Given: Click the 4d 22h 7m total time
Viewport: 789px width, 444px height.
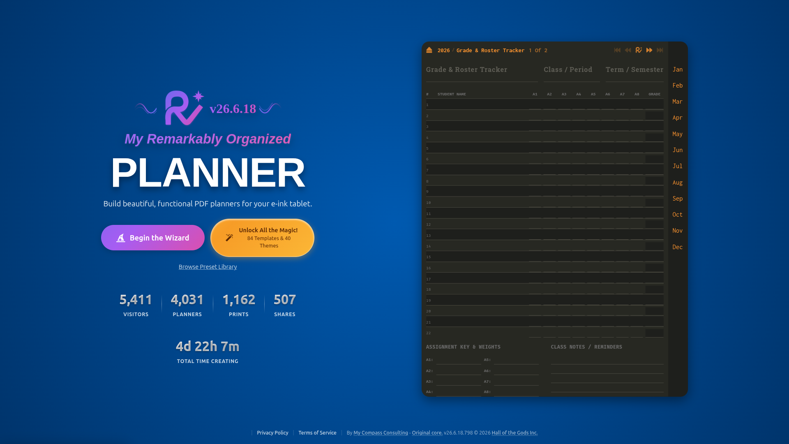Looking at the screenshot, I should (x=208, y=347).
